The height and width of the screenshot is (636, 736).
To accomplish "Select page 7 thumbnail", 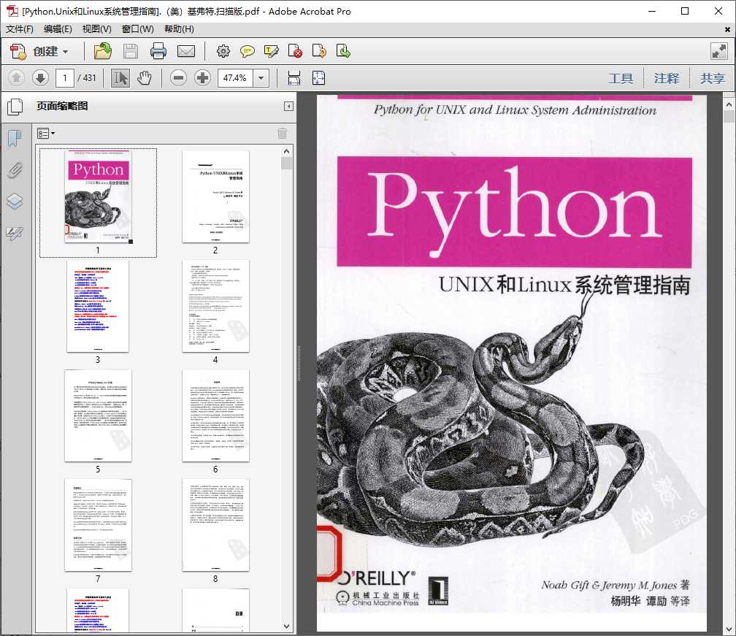I will [98, 525].
